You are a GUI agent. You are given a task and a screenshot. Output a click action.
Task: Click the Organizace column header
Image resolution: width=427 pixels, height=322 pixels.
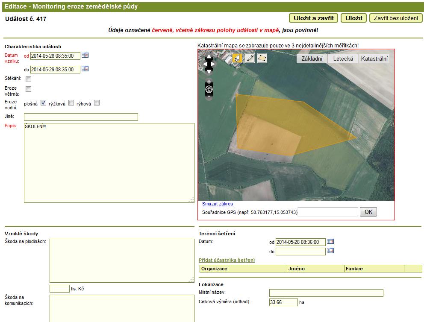[x=244, y=269]
